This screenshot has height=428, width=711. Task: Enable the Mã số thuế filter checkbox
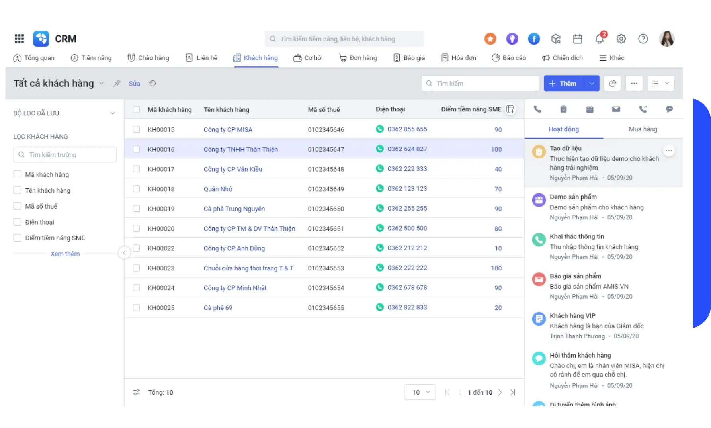point(17,206)
